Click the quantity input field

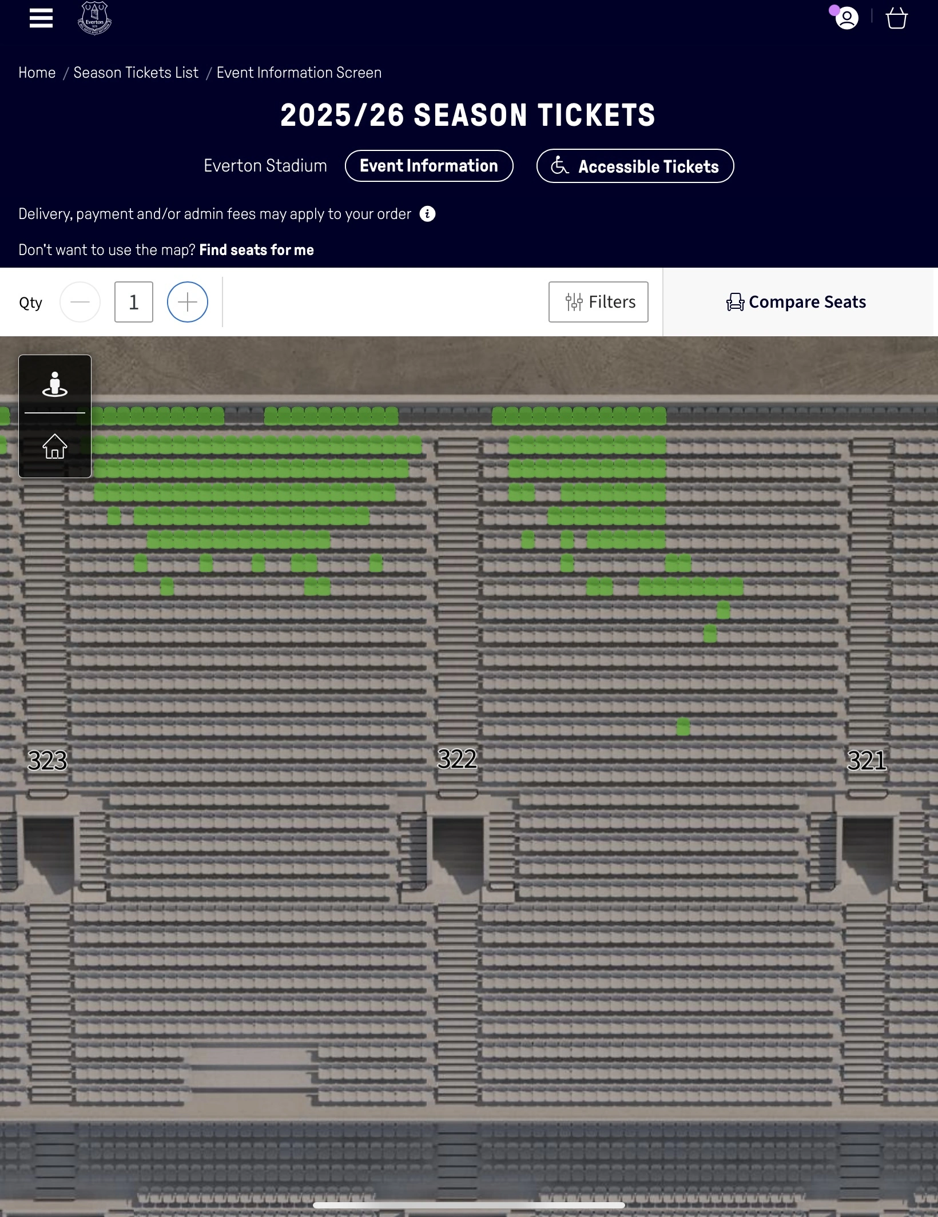133,302
